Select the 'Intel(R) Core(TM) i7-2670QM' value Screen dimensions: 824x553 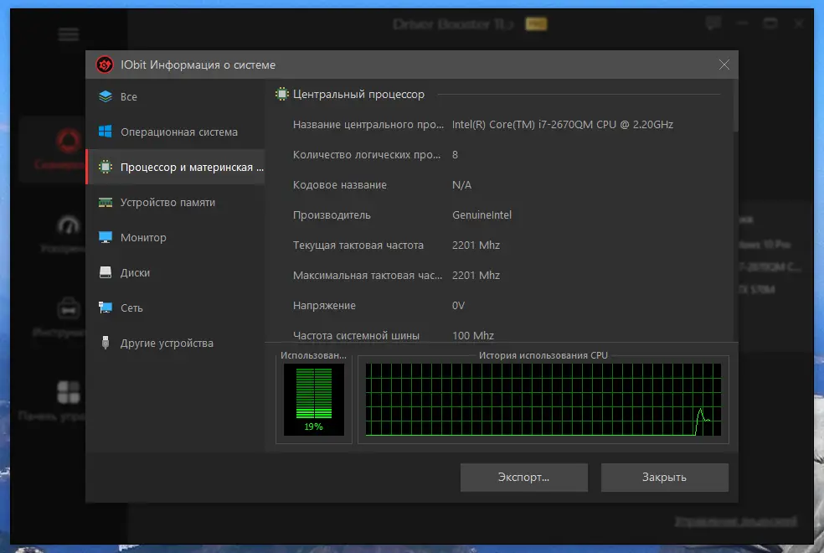coord(562,125)
